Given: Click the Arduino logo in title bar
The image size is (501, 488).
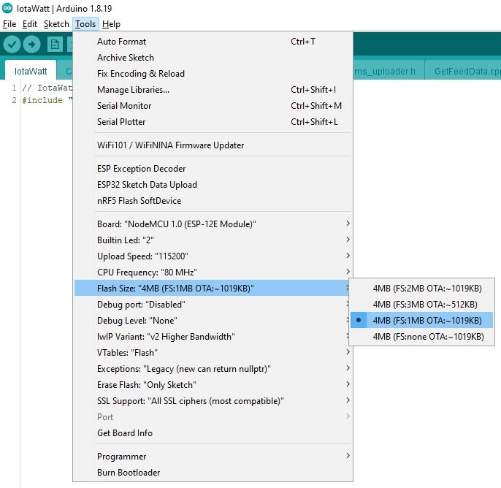Looking at the screenshot, I should click(x=7, y=8).
